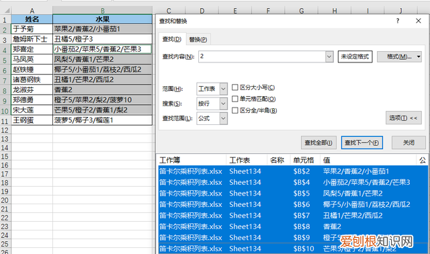Click the 查找内容 input field
Screen dimensions: 430x254
coord(262,56)
